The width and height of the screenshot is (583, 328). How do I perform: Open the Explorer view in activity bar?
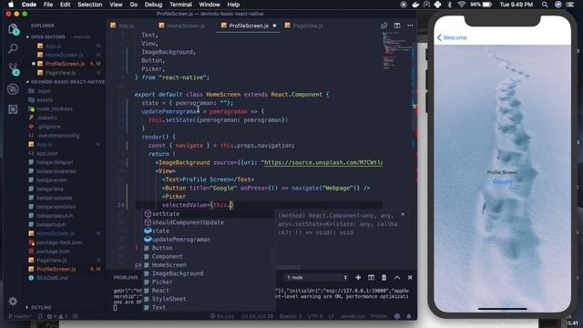pyautogui.click(x=13, y=29)
